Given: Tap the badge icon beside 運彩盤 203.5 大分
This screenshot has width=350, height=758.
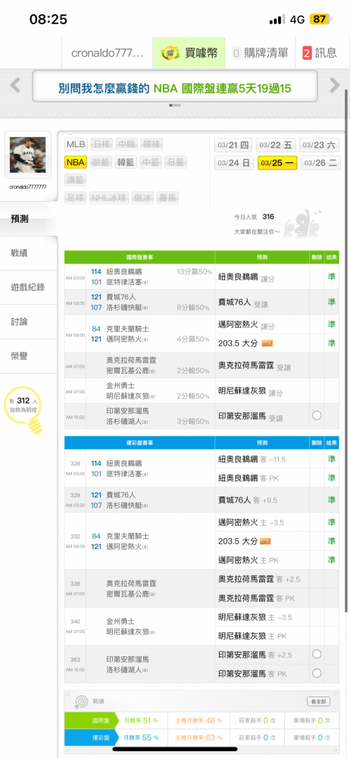Looking at the screenshot, I should click(265, 541).
